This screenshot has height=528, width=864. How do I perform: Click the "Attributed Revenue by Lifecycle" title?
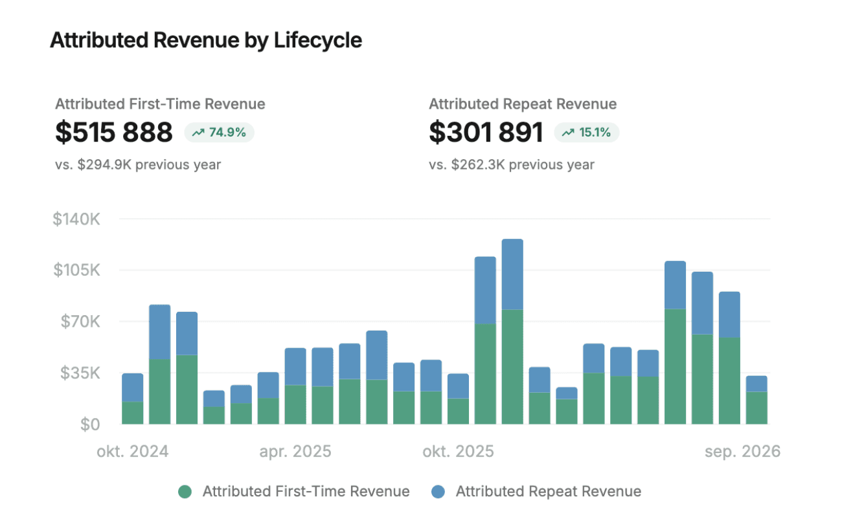[206, 40]
